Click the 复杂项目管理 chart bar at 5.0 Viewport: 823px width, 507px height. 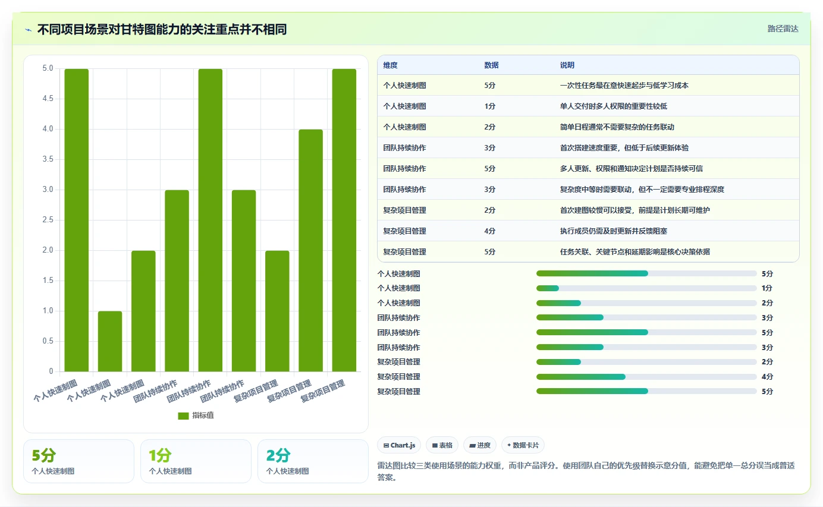click(344, 221)
